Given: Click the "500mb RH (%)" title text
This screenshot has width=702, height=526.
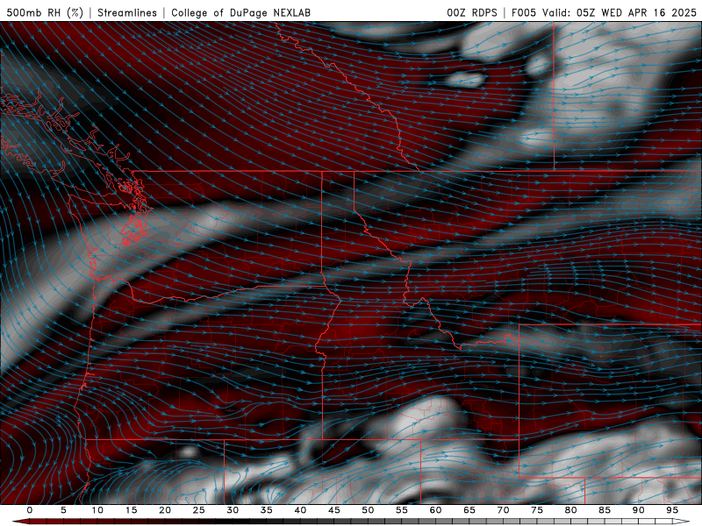Looking at the screenshot, I should [45, 12].
